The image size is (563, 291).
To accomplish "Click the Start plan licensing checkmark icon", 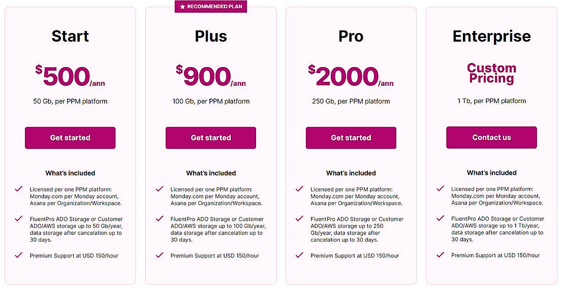I will pyautogui.click(x=19, y=189).
